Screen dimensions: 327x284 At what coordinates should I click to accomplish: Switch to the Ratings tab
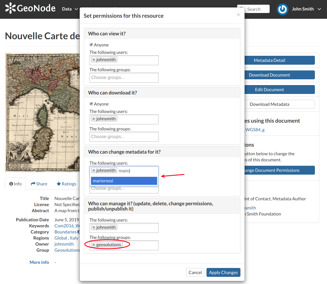[x=66, y=184]
